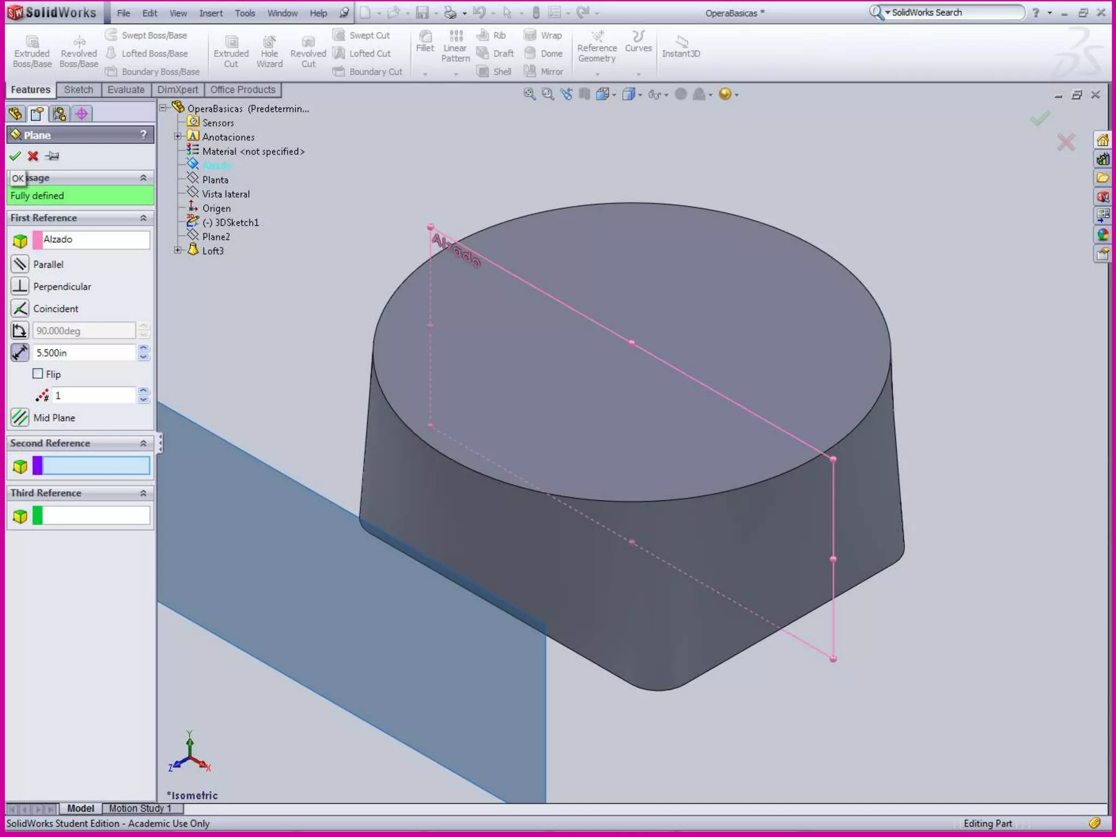Expand the Loft3 feature tree node
This screenshot has width=1116, height=837.
click(178, 251)
